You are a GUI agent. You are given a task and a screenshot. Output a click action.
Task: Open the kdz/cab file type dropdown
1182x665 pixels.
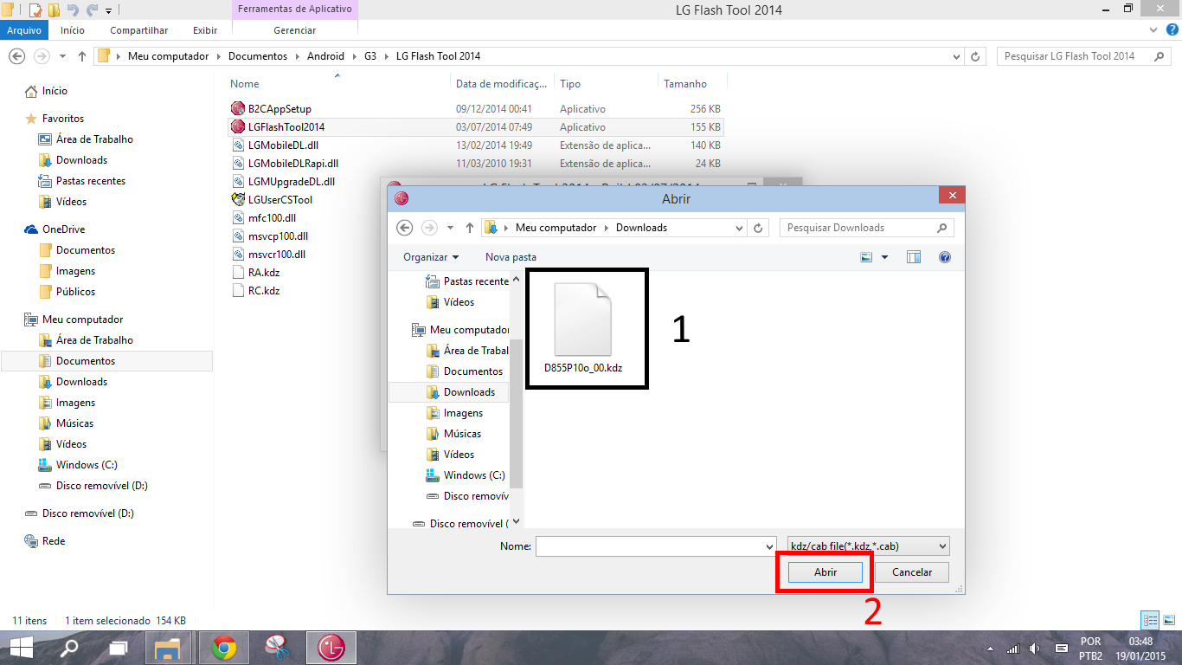[869, 546]
